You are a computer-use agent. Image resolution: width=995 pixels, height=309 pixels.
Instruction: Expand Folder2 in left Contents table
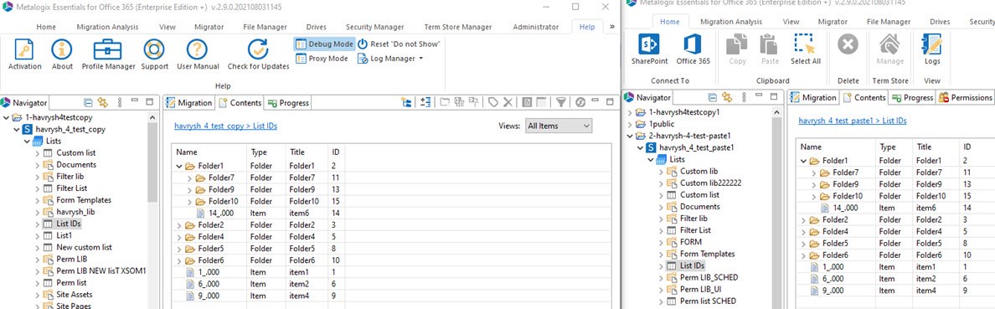coord(179,225)
